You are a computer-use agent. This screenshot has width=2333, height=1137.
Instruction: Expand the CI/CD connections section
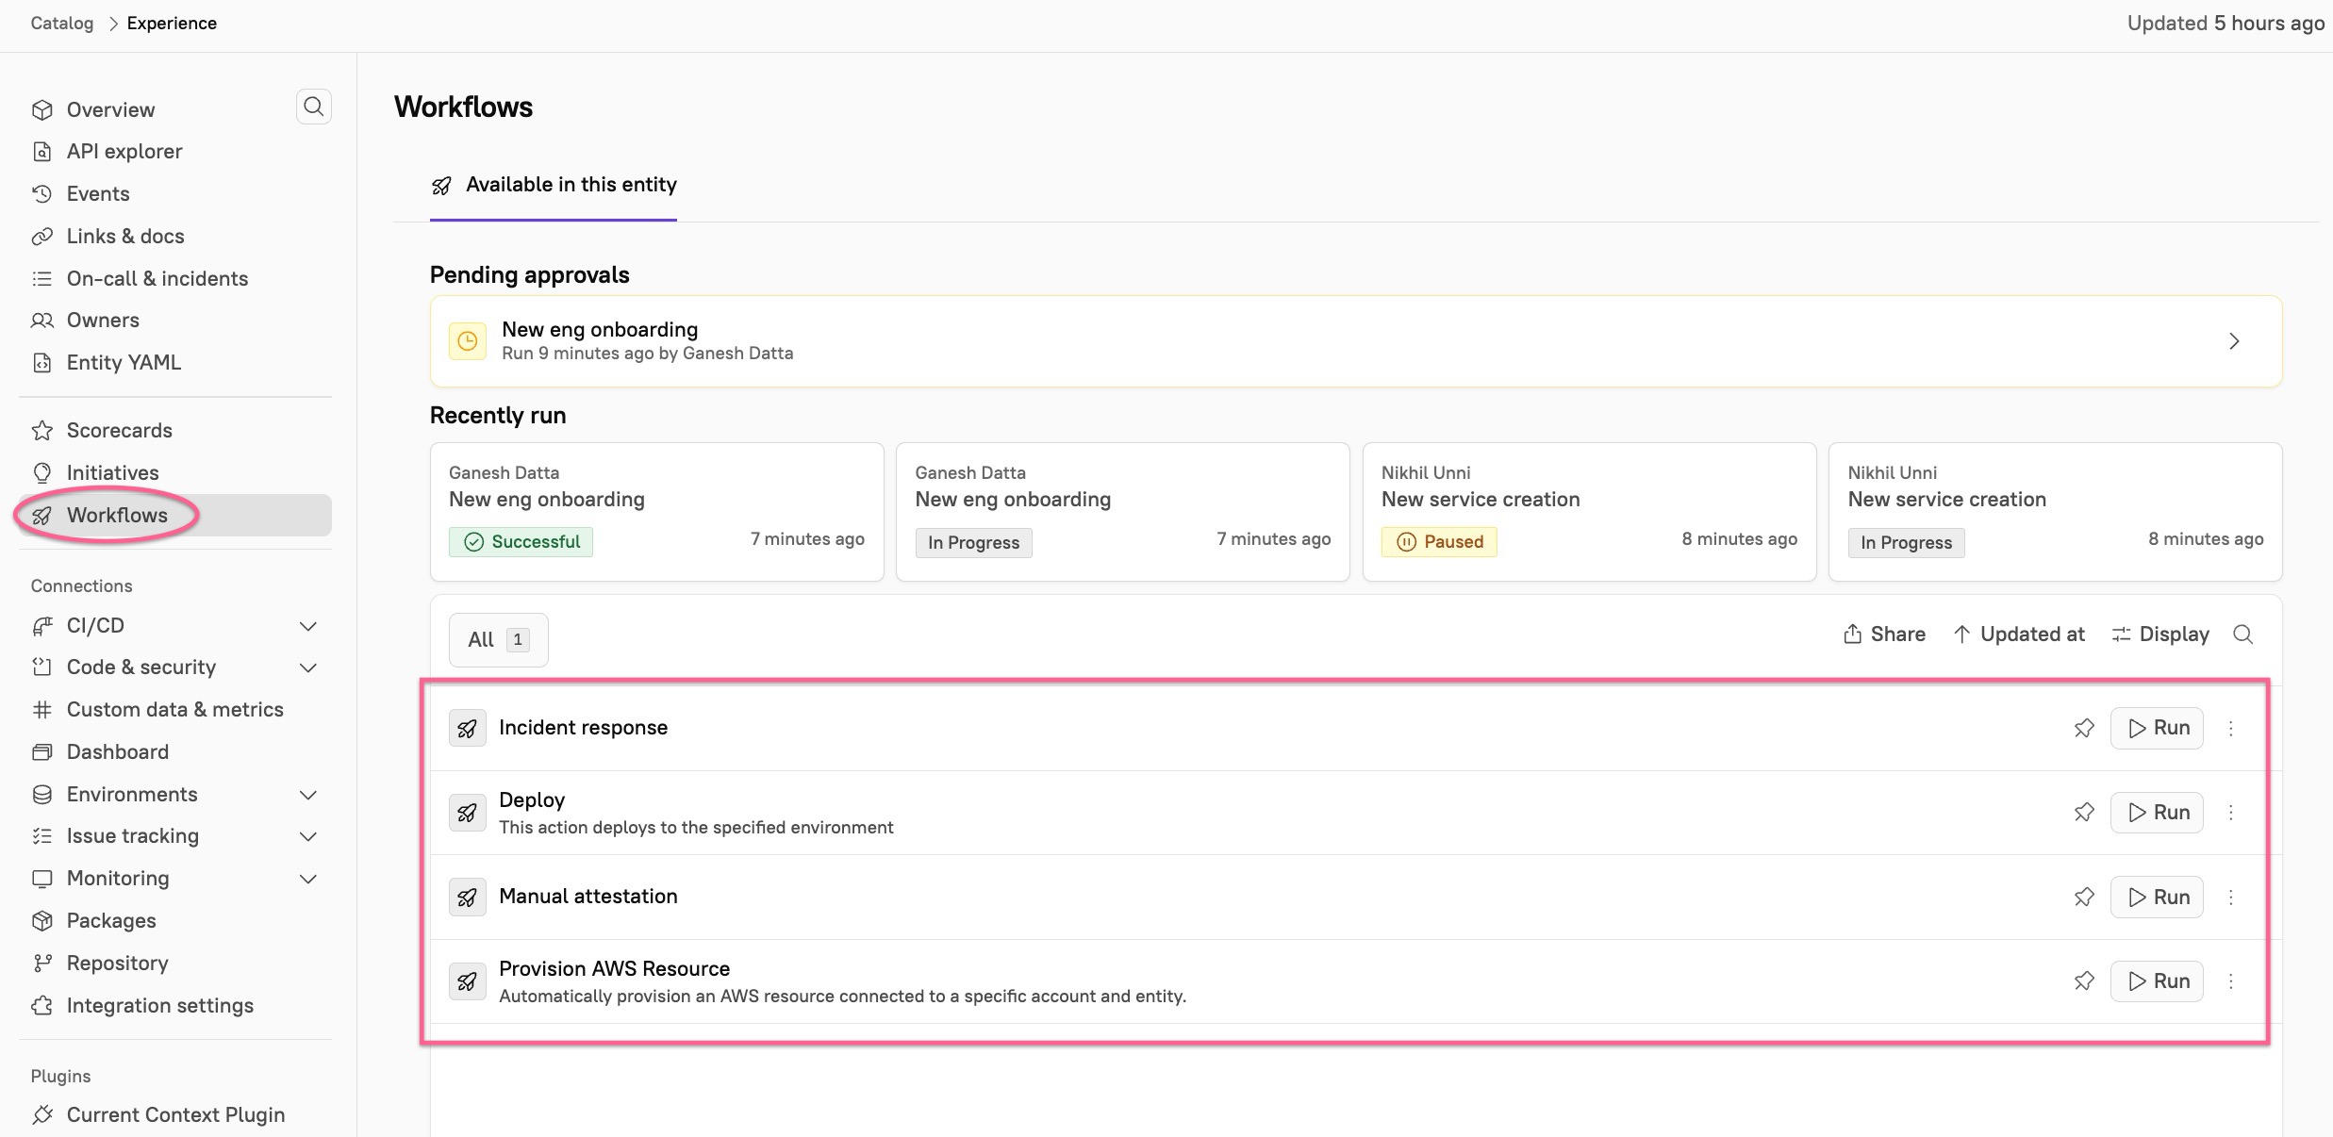(307, 626)
